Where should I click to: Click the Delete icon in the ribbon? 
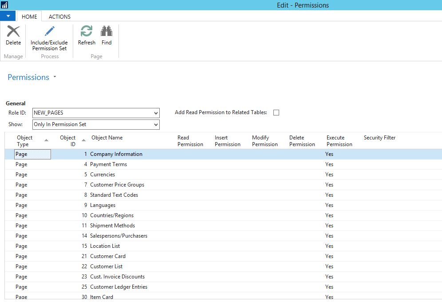click(x=13, y=32)
